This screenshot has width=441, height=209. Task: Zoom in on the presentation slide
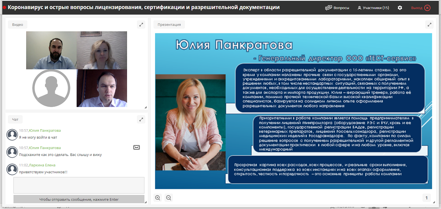pos(158,198)
